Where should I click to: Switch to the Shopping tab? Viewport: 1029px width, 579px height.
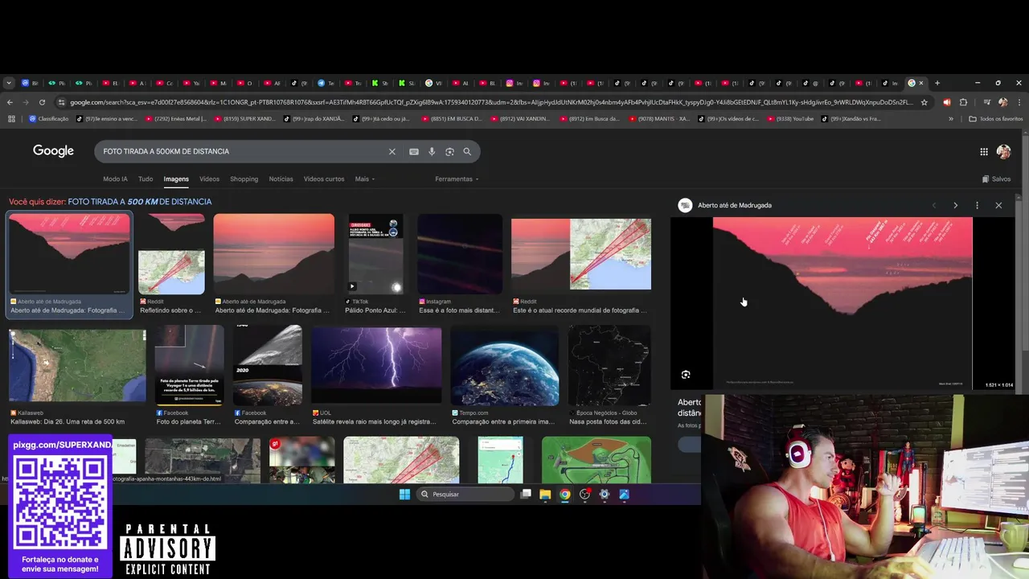[x=244, y=179]
